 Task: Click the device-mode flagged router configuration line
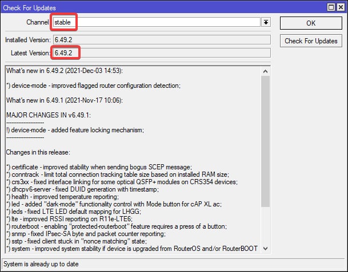[94, 86]
